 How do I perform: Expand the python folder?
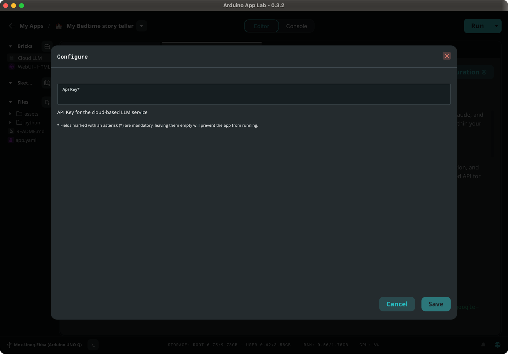click(x=10, y=122)
